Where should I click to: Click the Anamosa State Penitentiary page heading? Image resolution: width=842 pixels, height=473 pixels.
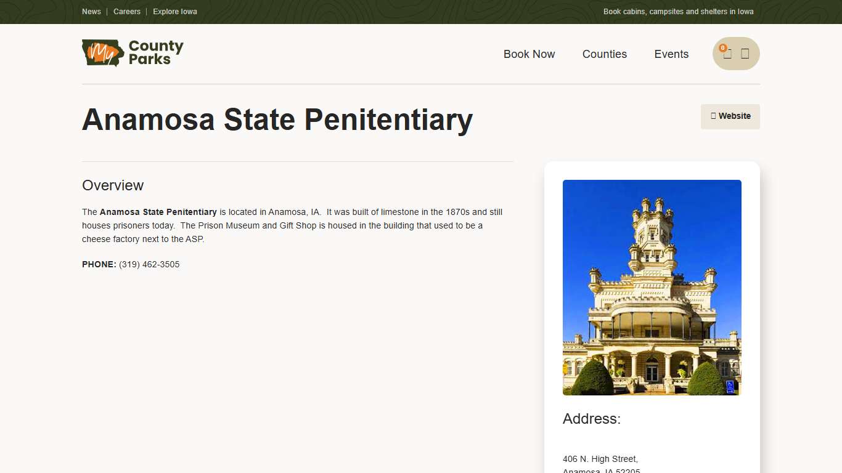point(277,121)
